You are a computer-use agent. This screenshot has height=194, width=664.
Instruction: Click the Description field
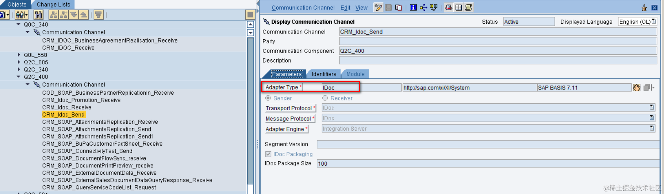498,60
